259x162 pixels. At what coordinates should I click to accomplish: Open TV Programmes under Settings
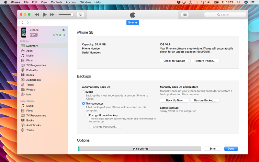43,65
